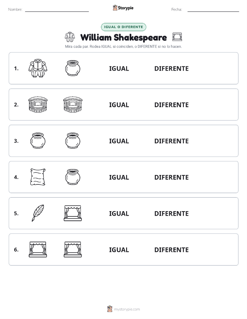The image size is (247, 319).
Task: Select the left Globe theatre icon in row 2
Action: [x=38, y=105]
